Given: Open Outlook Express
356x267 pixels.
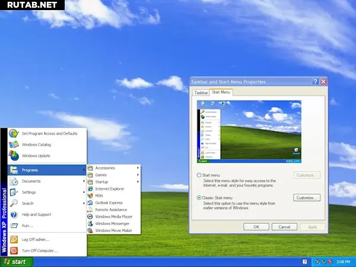Looking at the screenshot, I should pos(109,202).
